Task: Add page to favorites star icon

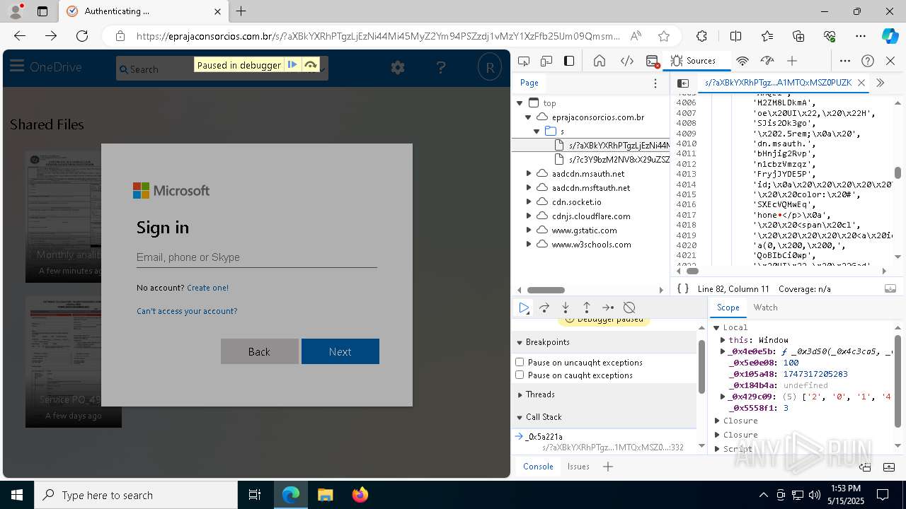Action: (663, 36)
